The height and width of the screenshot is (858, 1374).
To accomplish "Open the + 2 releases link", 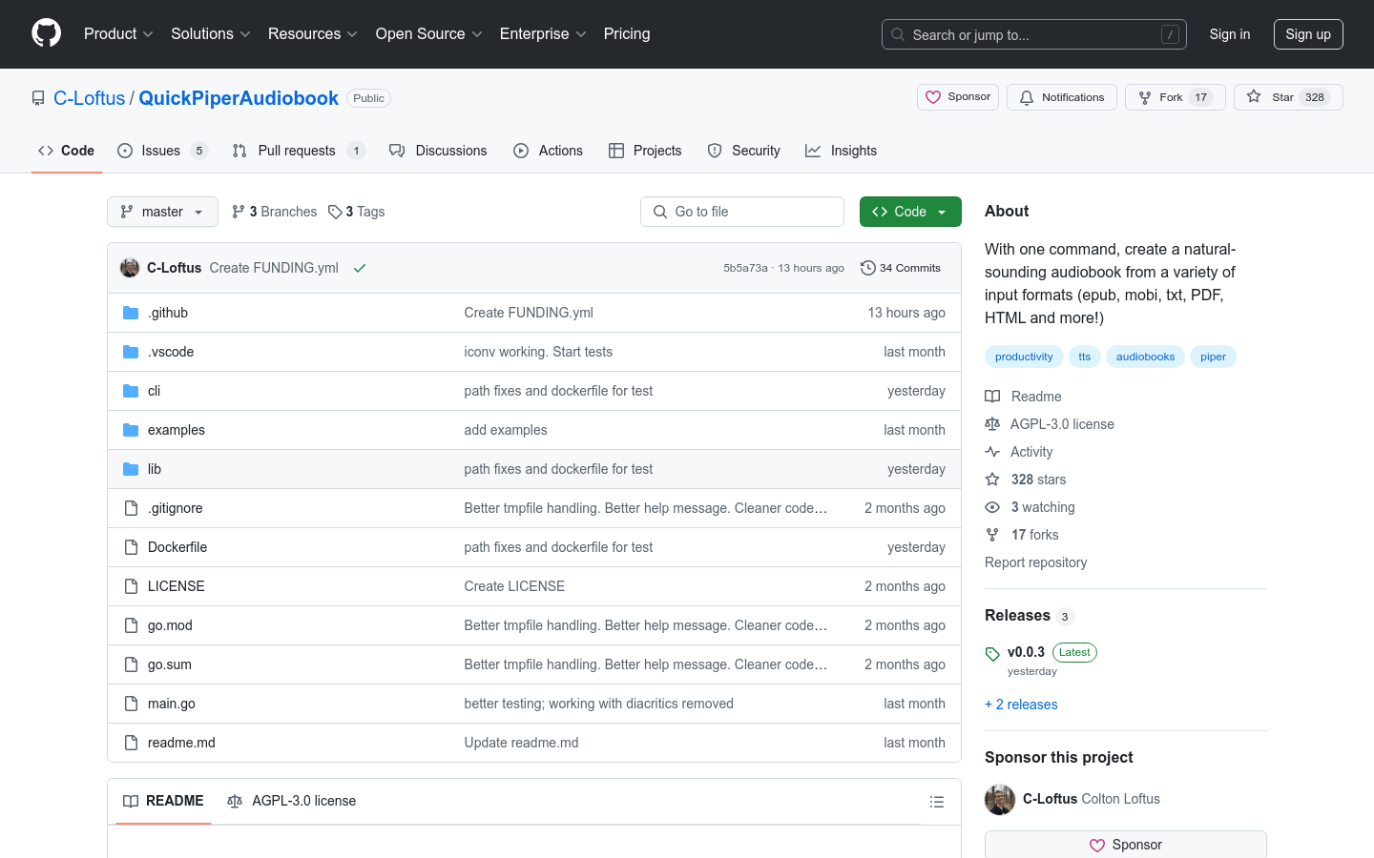I will point(1021,705).
